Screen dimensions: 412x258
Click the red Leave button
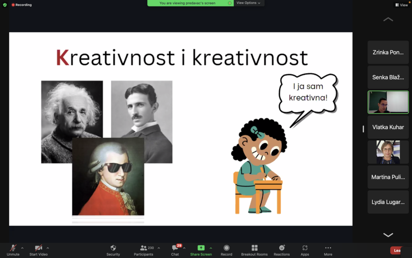click(397, 250)
